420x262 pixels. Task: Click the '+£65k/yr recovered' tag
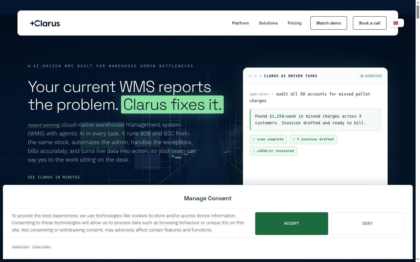(x=273, y=151)
